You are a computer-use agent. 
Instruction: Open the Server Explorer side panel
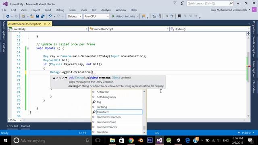[4, 31]
